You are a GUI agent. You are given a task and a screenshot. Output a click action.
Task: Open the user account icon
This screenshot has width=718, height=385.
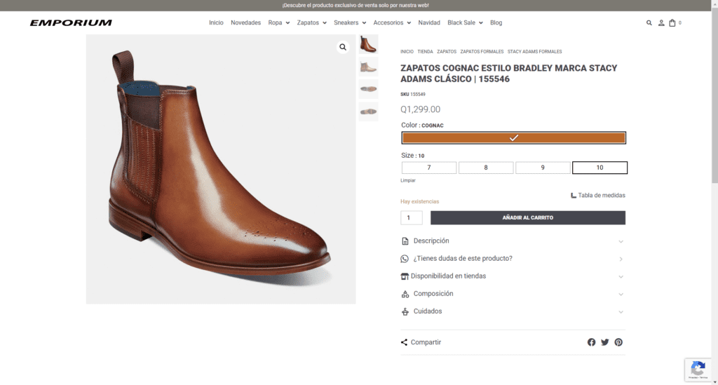(661, 23)
